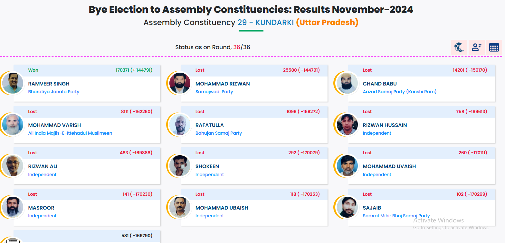Click Aazad Samaj Party (Kanshi Ram) text
The image size is (505, 243).
399,92
